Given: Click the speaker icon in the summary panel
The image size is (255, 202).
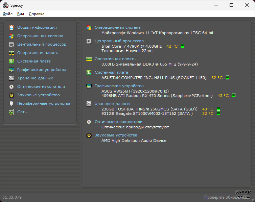Looking at the screenshot, I should (89, 135).
